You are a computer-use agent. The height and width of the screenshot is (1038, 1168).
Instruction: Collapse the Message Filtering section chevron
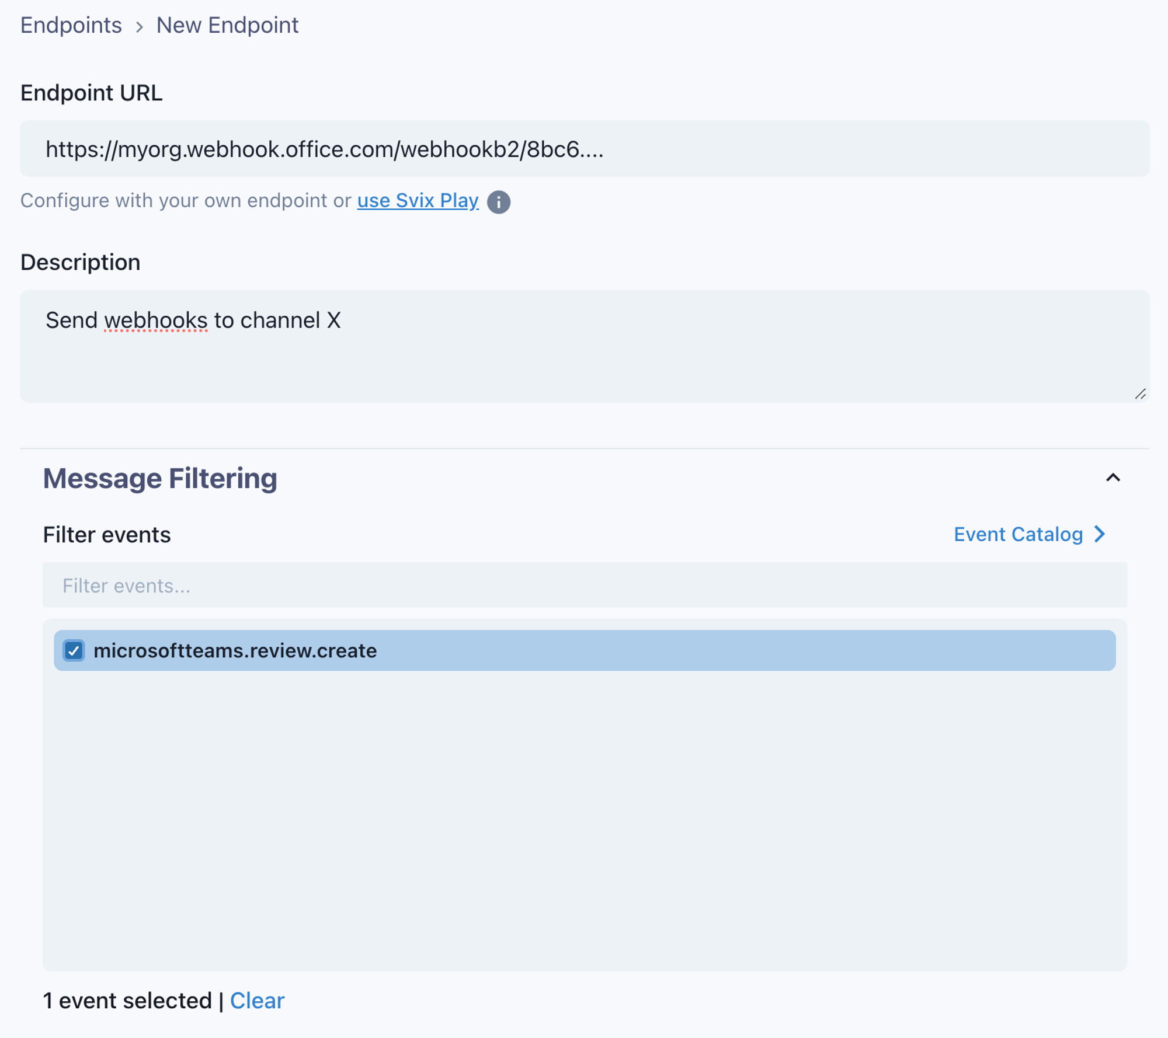1113,478
